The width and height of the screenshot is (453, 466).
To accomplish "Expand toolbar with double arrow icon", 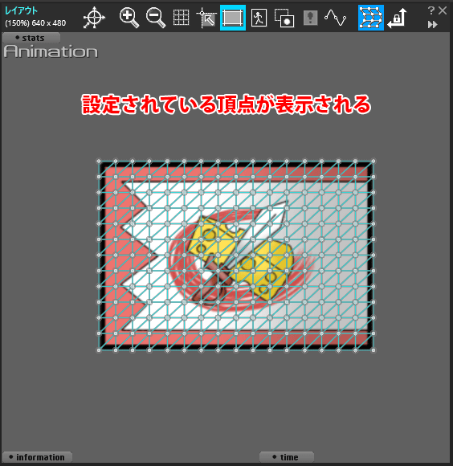I will coord(433,24).
